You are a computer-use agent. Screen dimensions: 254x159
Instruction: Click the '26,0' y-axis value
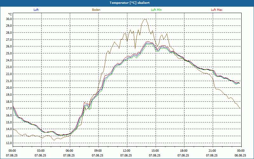[9, 46]
